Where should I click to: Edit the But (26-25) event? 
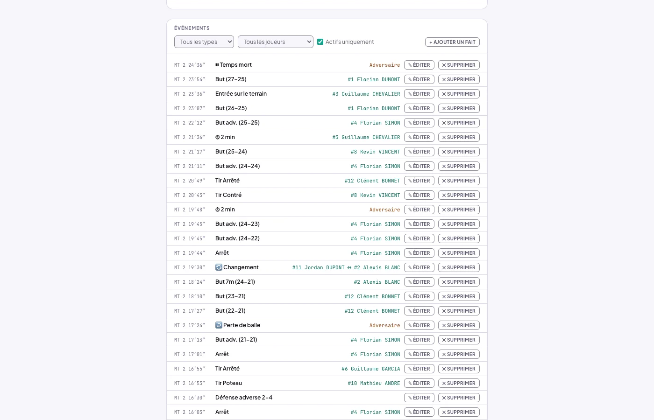coord(419,108)
